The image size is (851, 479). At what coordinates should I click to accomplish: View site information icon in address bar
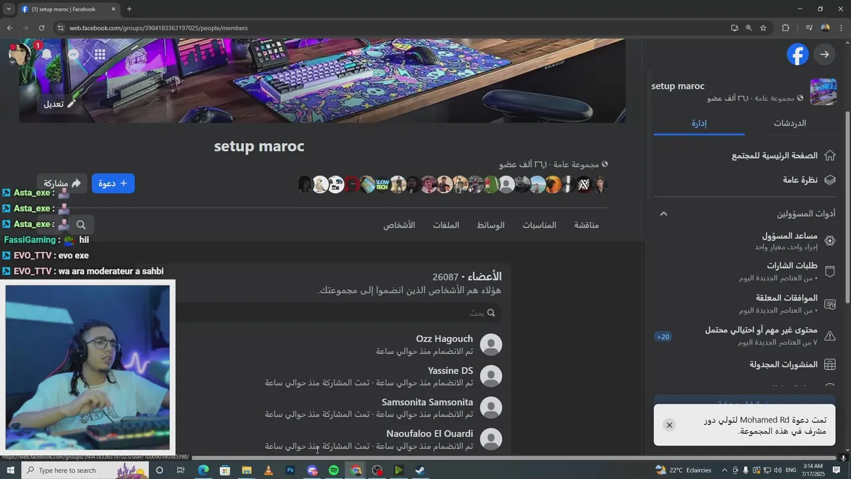point(61,28)
